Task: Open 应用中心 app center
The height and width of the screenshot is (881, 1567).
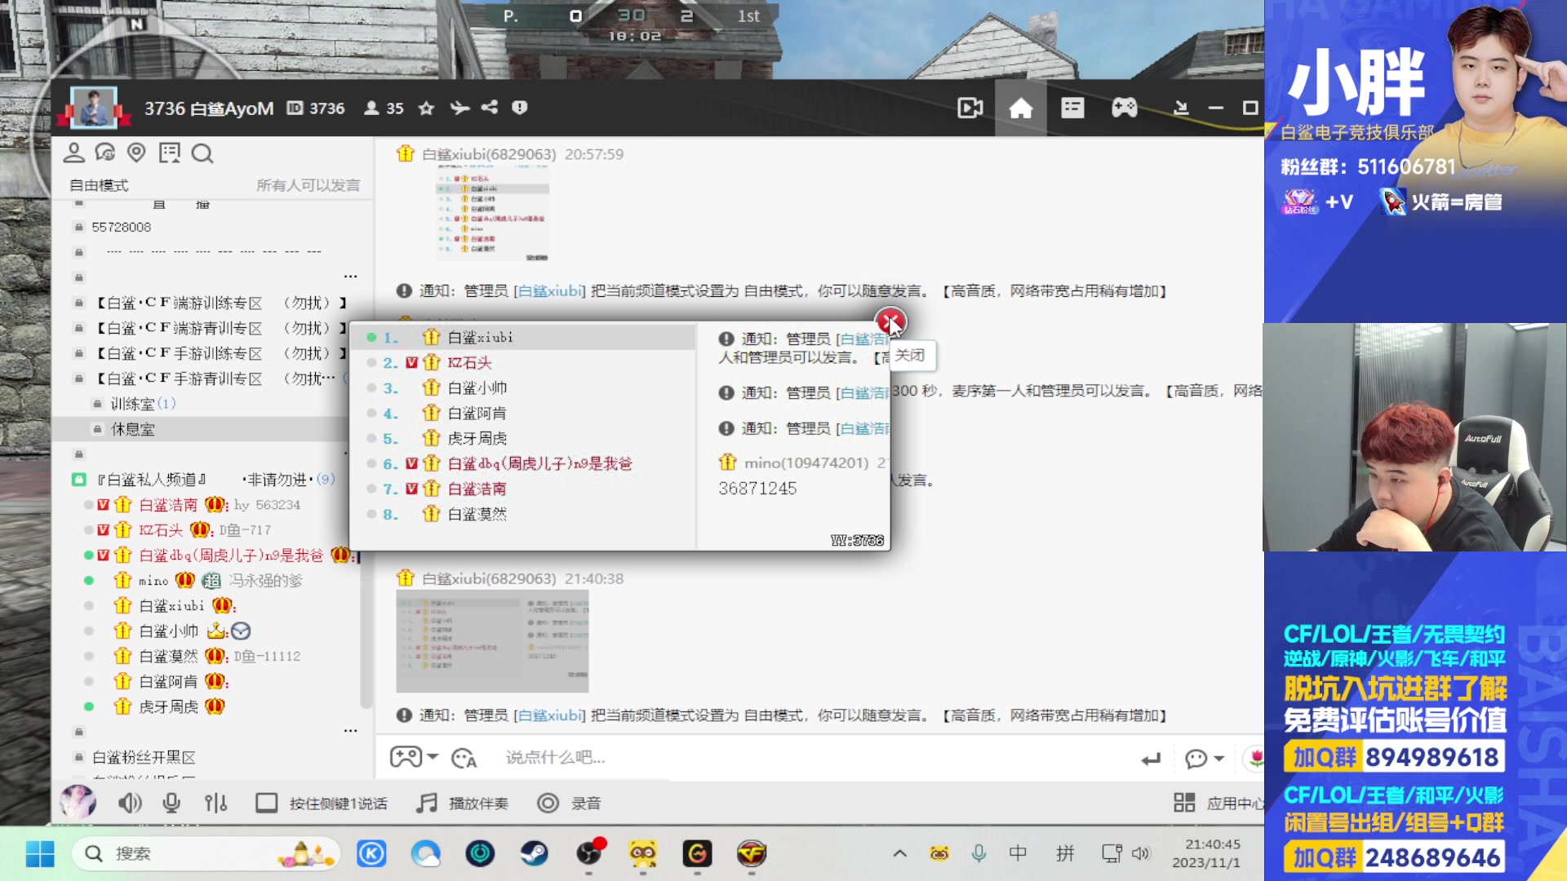Action: coord(1219,804)
